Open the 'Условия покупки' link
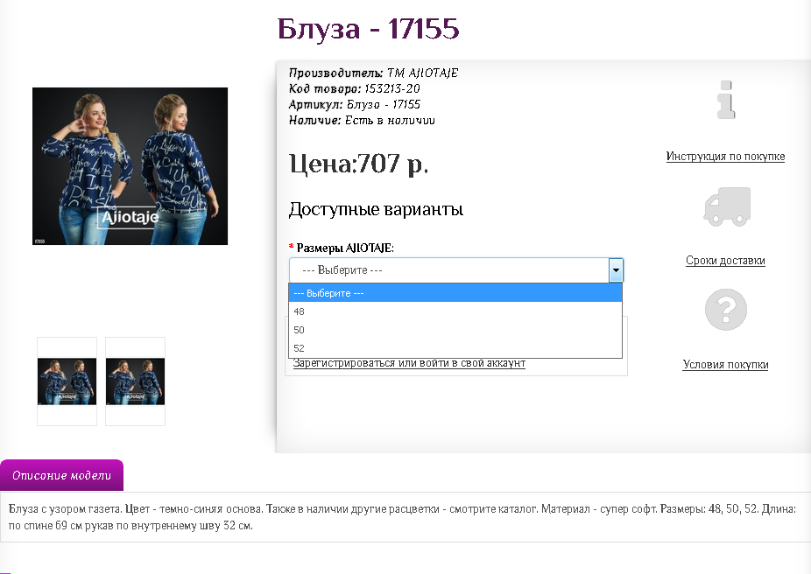Viewport: 811px width, 574px height. pos(725,364)
